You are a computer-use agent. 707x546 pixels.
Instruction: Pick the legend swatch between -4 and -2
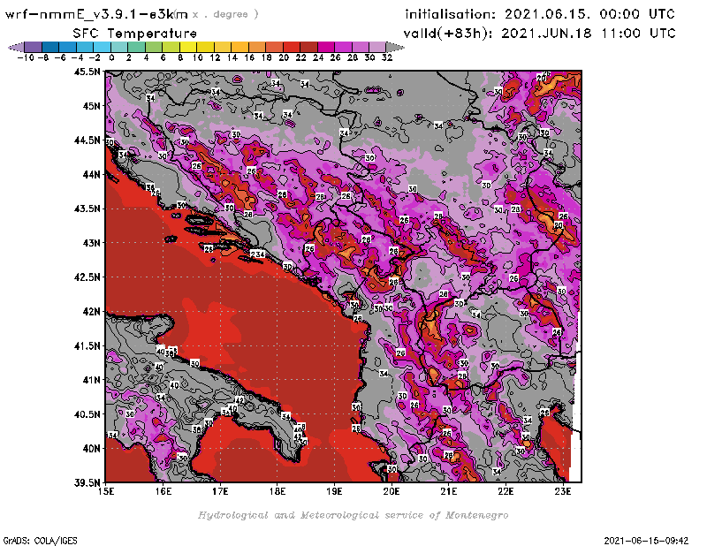[x=85, y=47]
